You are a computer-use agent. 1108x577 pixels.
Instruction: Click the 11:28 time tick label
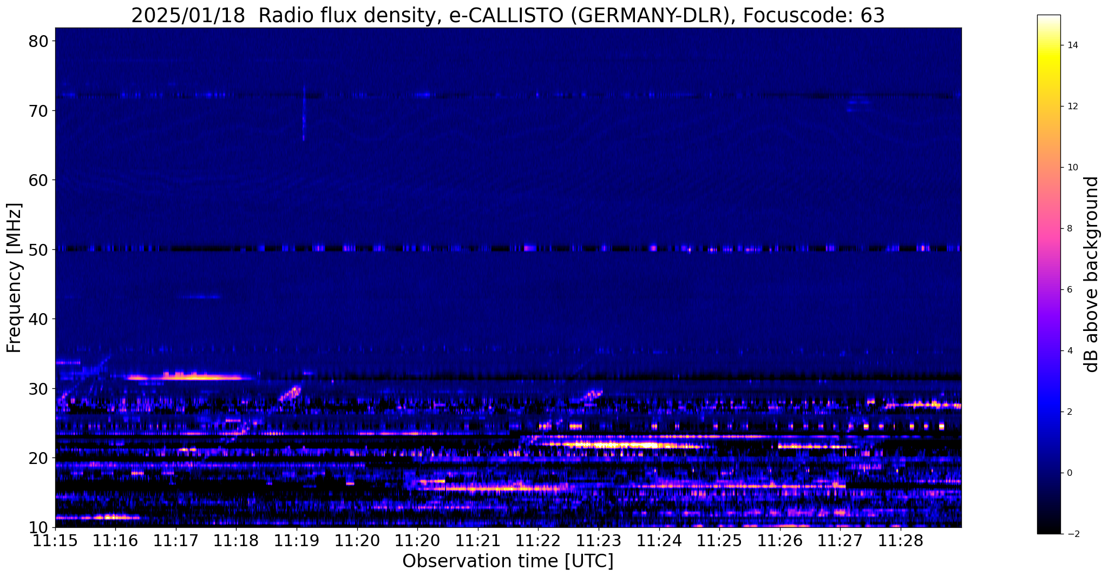tap(900, 541)
